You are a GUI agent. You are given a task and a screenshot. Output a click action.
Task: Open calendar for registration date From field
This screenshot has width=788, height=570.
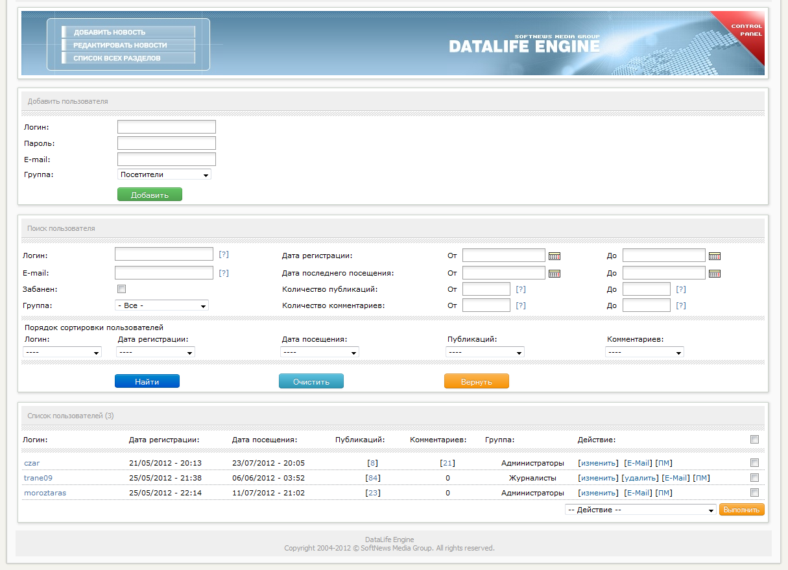click(x=555, y=256)
